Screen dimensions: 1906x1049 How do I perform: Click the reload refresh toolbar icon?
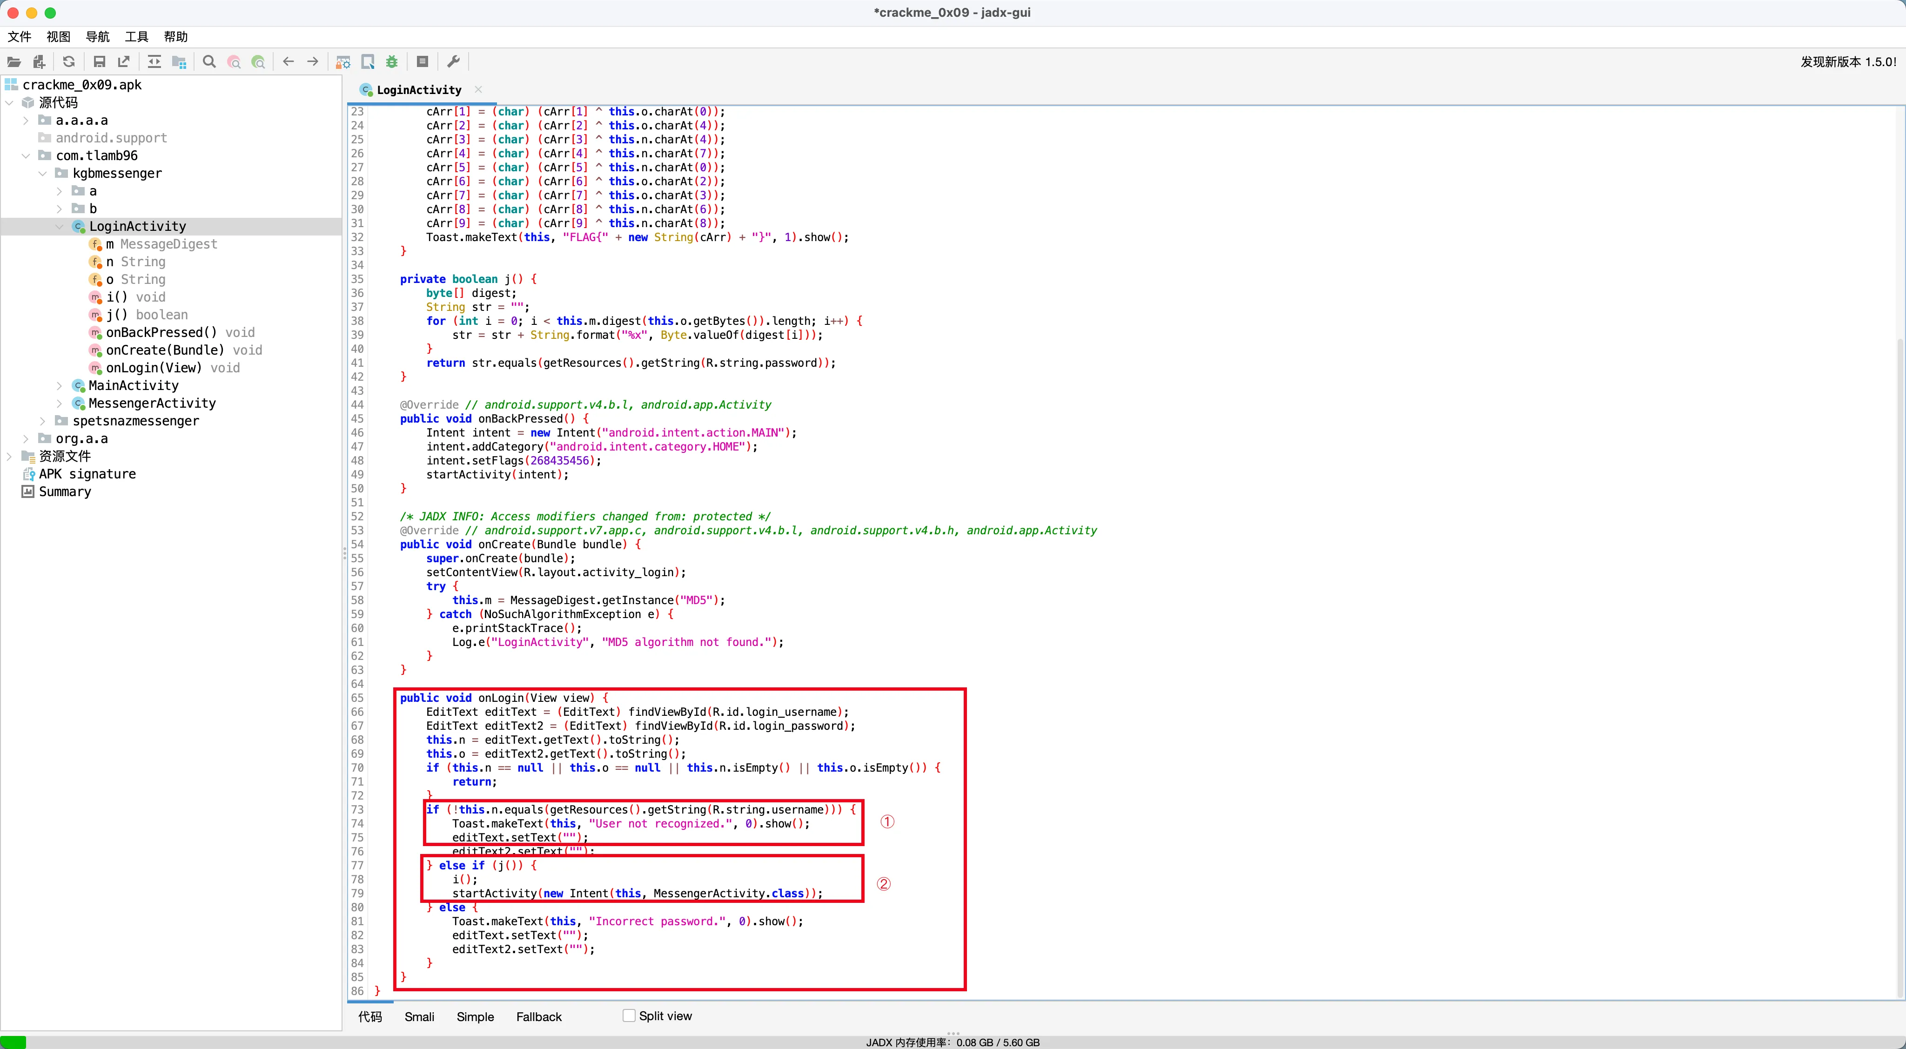(69, 62)
